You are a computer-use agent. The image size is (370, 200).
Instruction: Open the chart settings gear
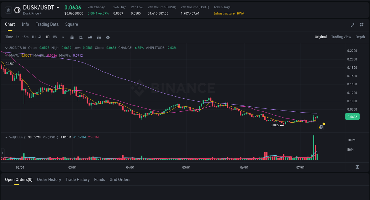[108, 37]
